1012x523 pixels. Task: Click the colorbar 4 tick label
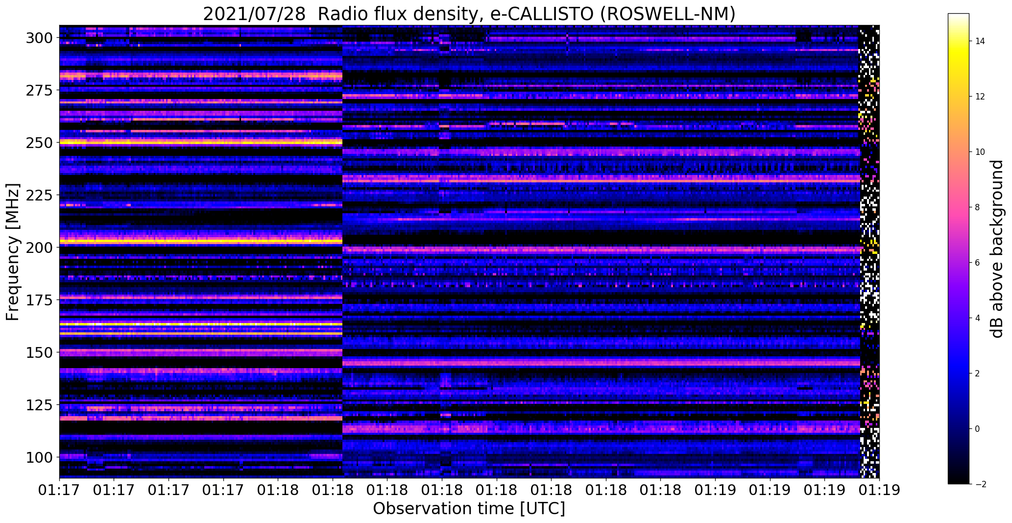tap(977, 318)
